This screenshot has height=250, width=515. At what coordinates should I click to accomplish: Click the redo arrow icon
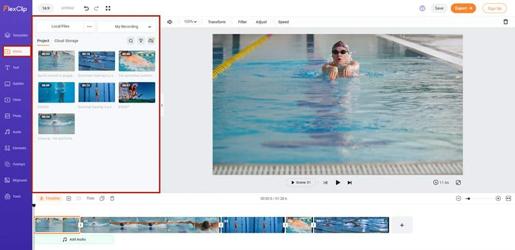click(96, 8)
